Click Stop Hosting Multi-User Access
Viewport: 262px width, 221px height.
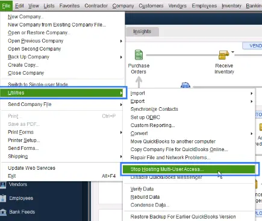[x=189, y=169]
